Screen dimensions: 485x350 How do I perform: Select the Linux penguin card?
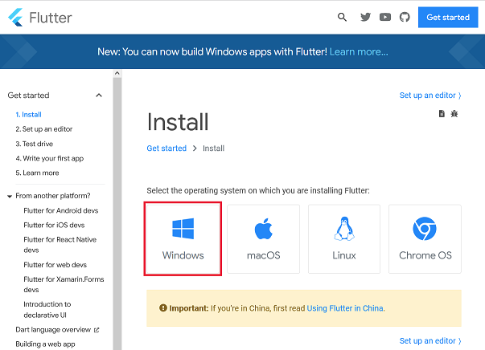344,239
